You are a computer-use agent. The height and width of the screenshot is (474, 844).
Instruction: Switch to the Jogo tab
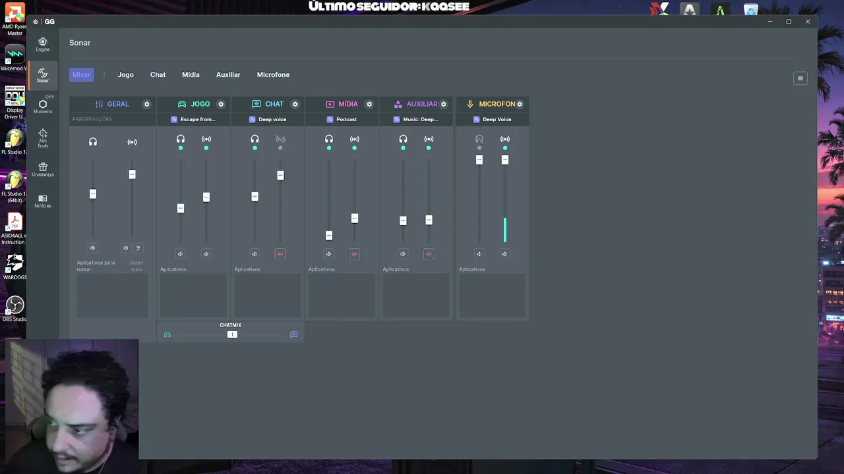click(x=125, y=75)
